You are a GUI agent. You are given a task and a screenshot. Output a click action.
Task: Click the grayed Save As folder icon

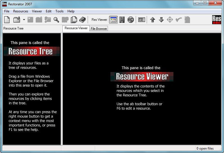pos(39,20)
